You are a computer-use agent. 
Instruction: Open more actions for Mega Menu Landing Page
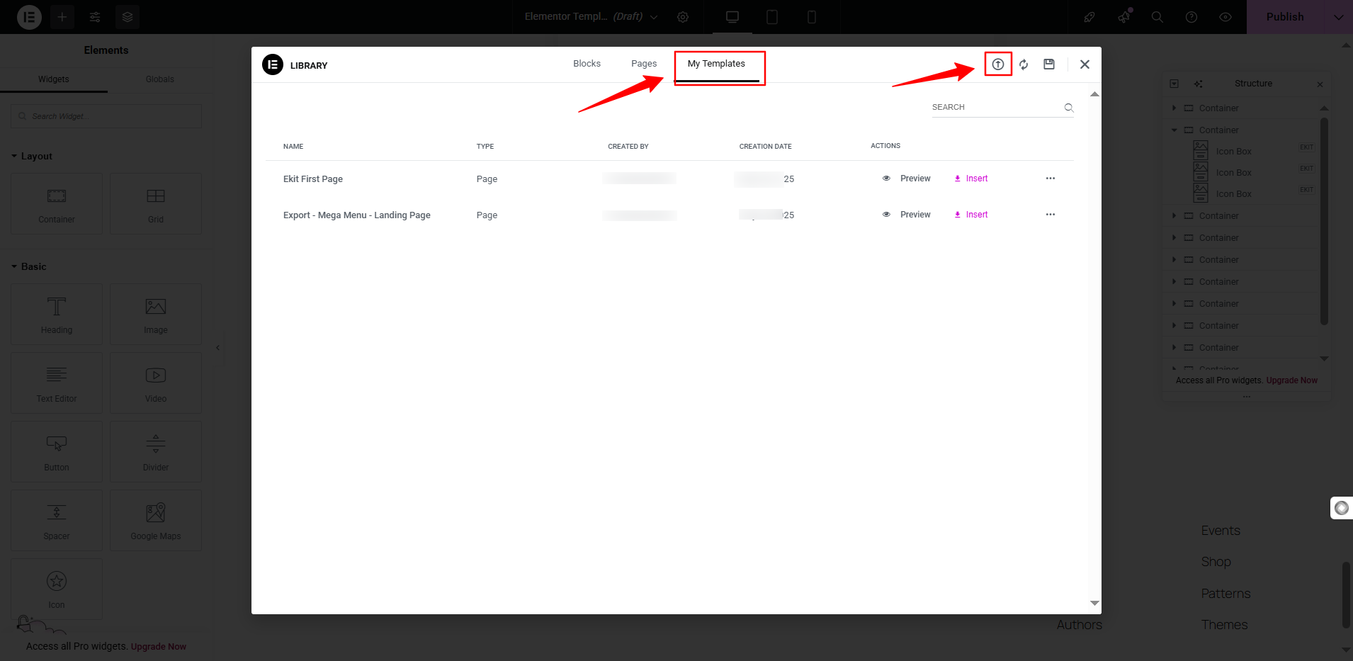1051,215
